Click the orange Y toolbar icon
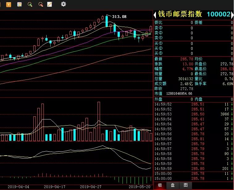Image resolution: width=234 pixels, height=190 pixels. [x=9, y=5]
